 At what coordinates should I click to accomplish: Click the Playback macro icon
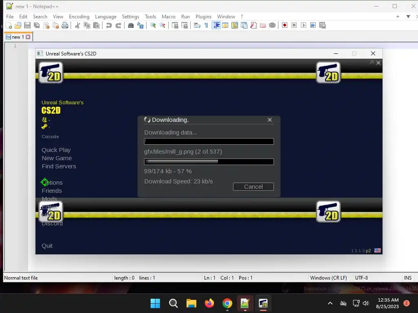303,25
